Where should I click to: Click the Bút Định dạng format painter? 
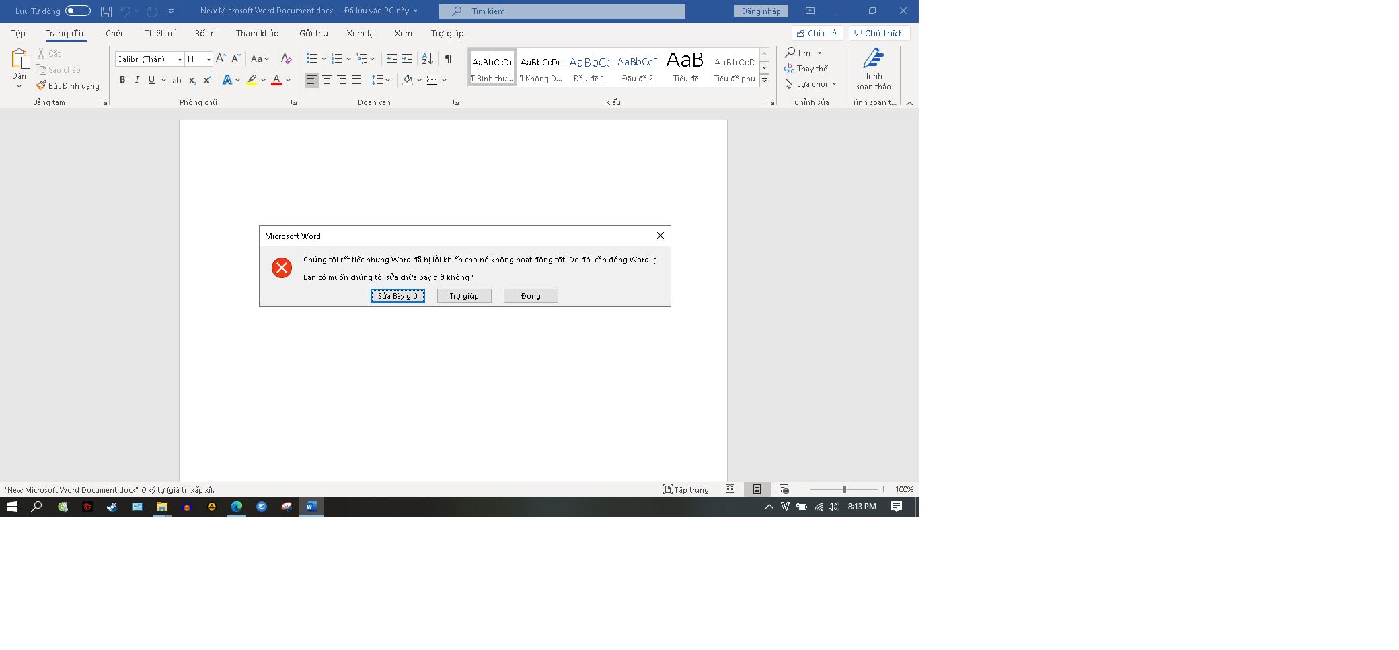[x=68, y=86]
